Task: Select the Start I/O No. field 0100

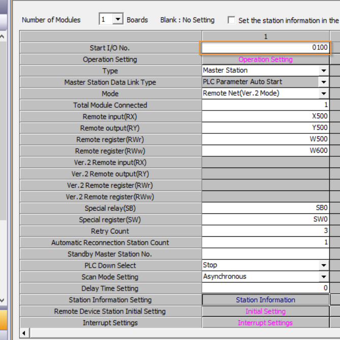Action: pyautogui.click(x=265, y=47)
